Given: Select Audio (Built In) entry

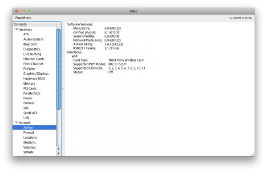Looking at the screenshot, I should 34,39.
